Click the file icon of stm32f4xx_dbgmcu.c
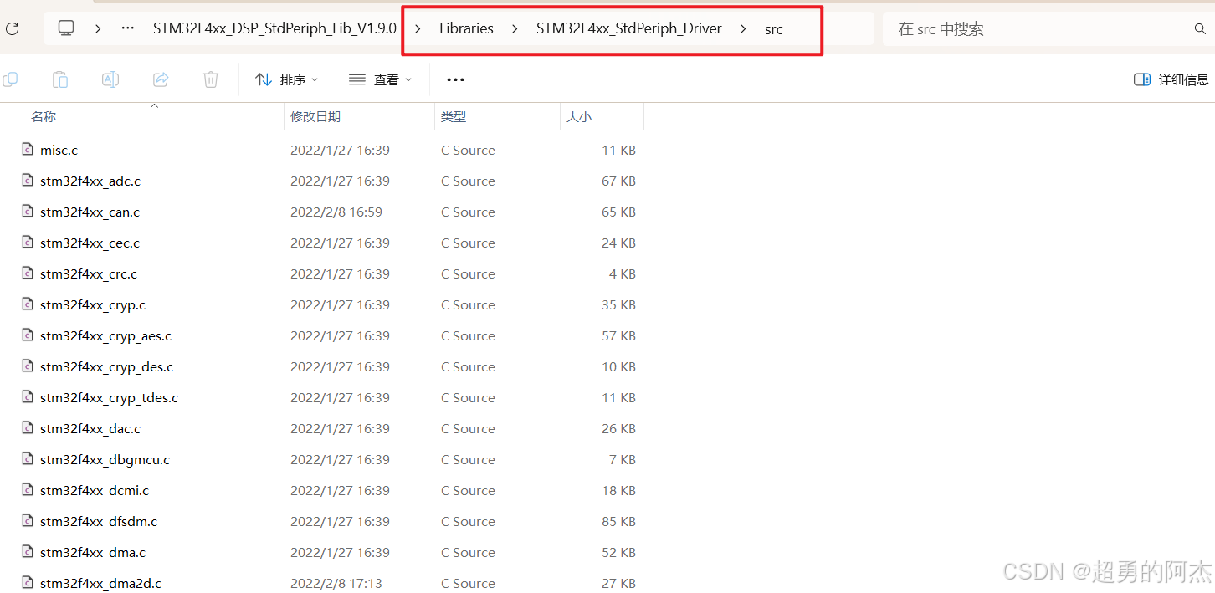This screenshot has height=593, width=1215. [x=28, y=459]
